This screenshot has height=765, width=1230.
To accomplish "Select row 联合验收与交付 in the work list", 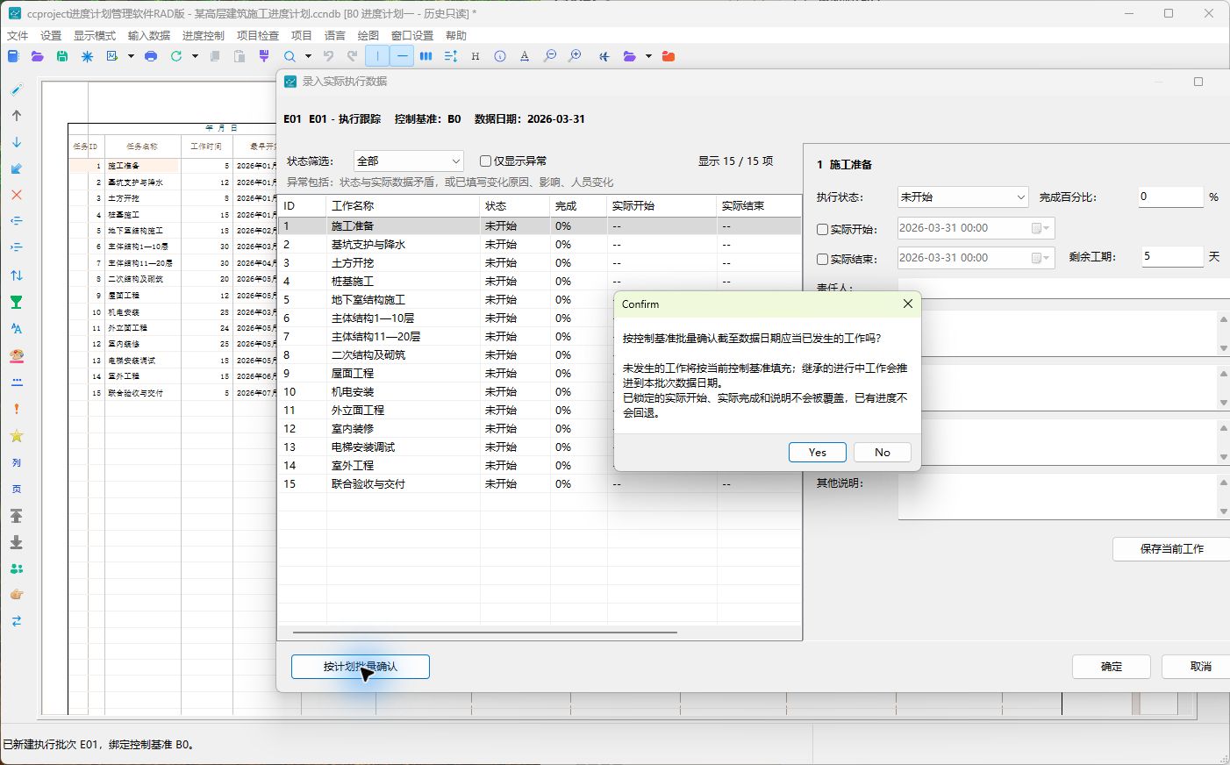I will click(x=540, y=483).
